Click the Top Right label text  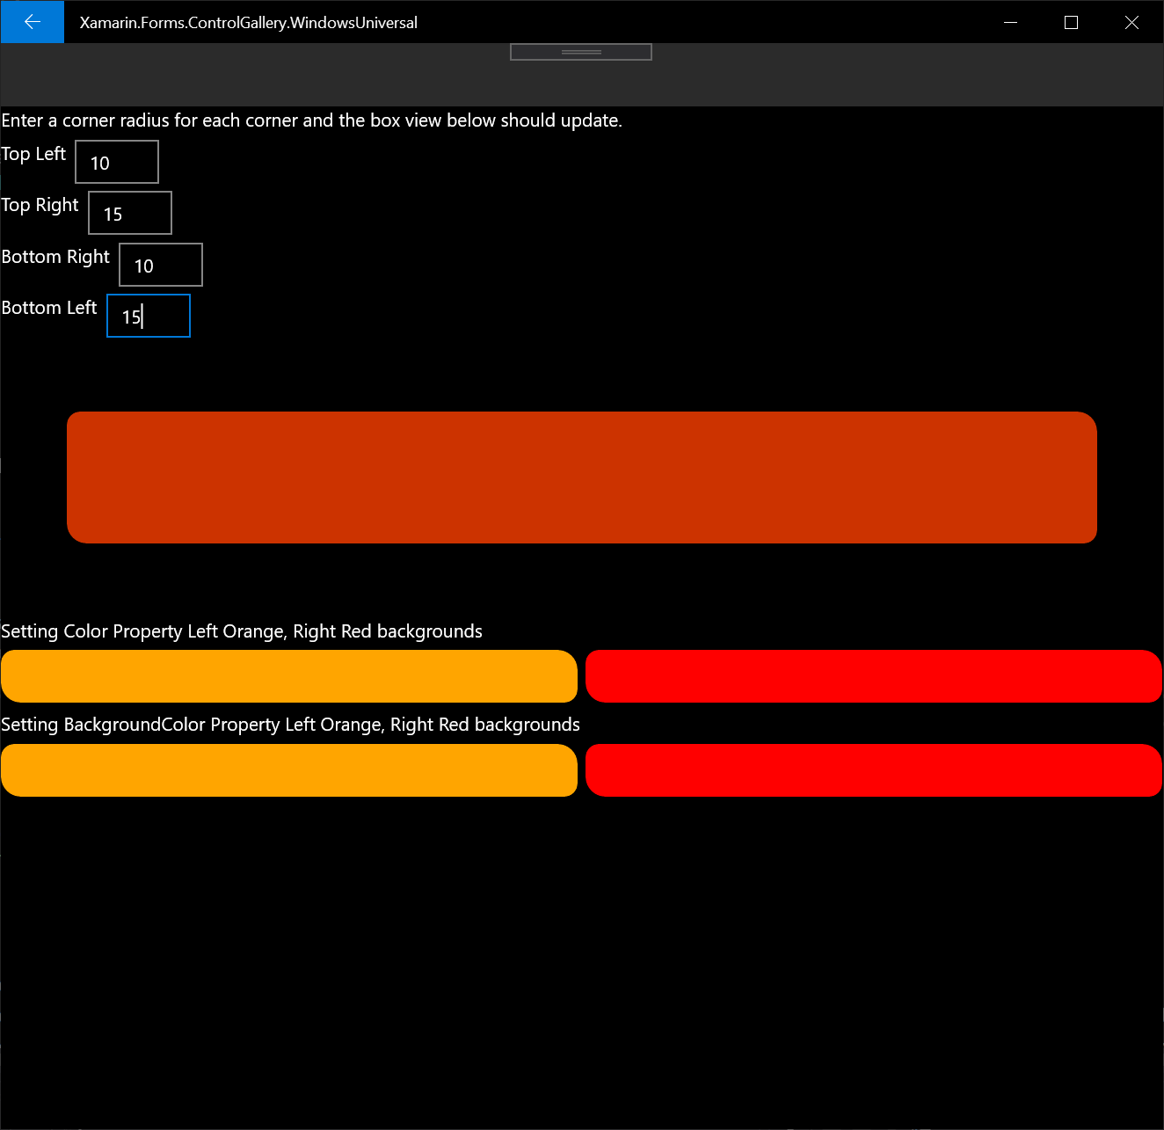point(40,205)
